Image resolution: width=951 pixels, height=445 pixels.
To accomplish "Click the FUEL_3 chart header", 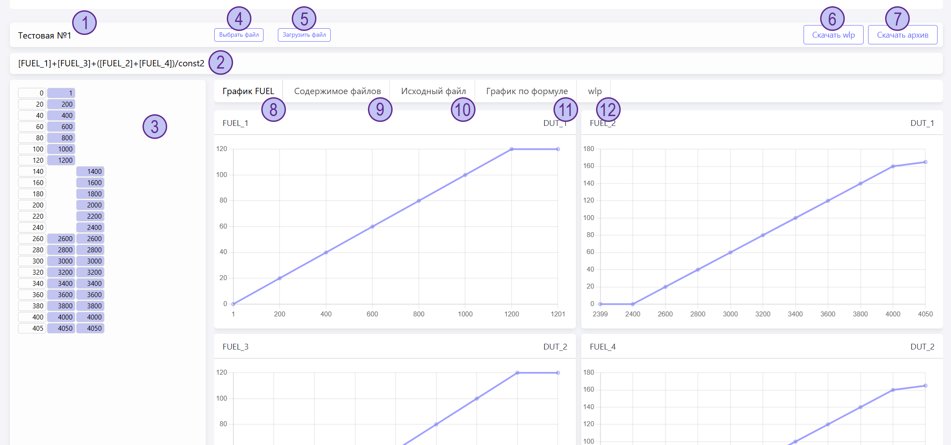I will click(x=235, y=347).
